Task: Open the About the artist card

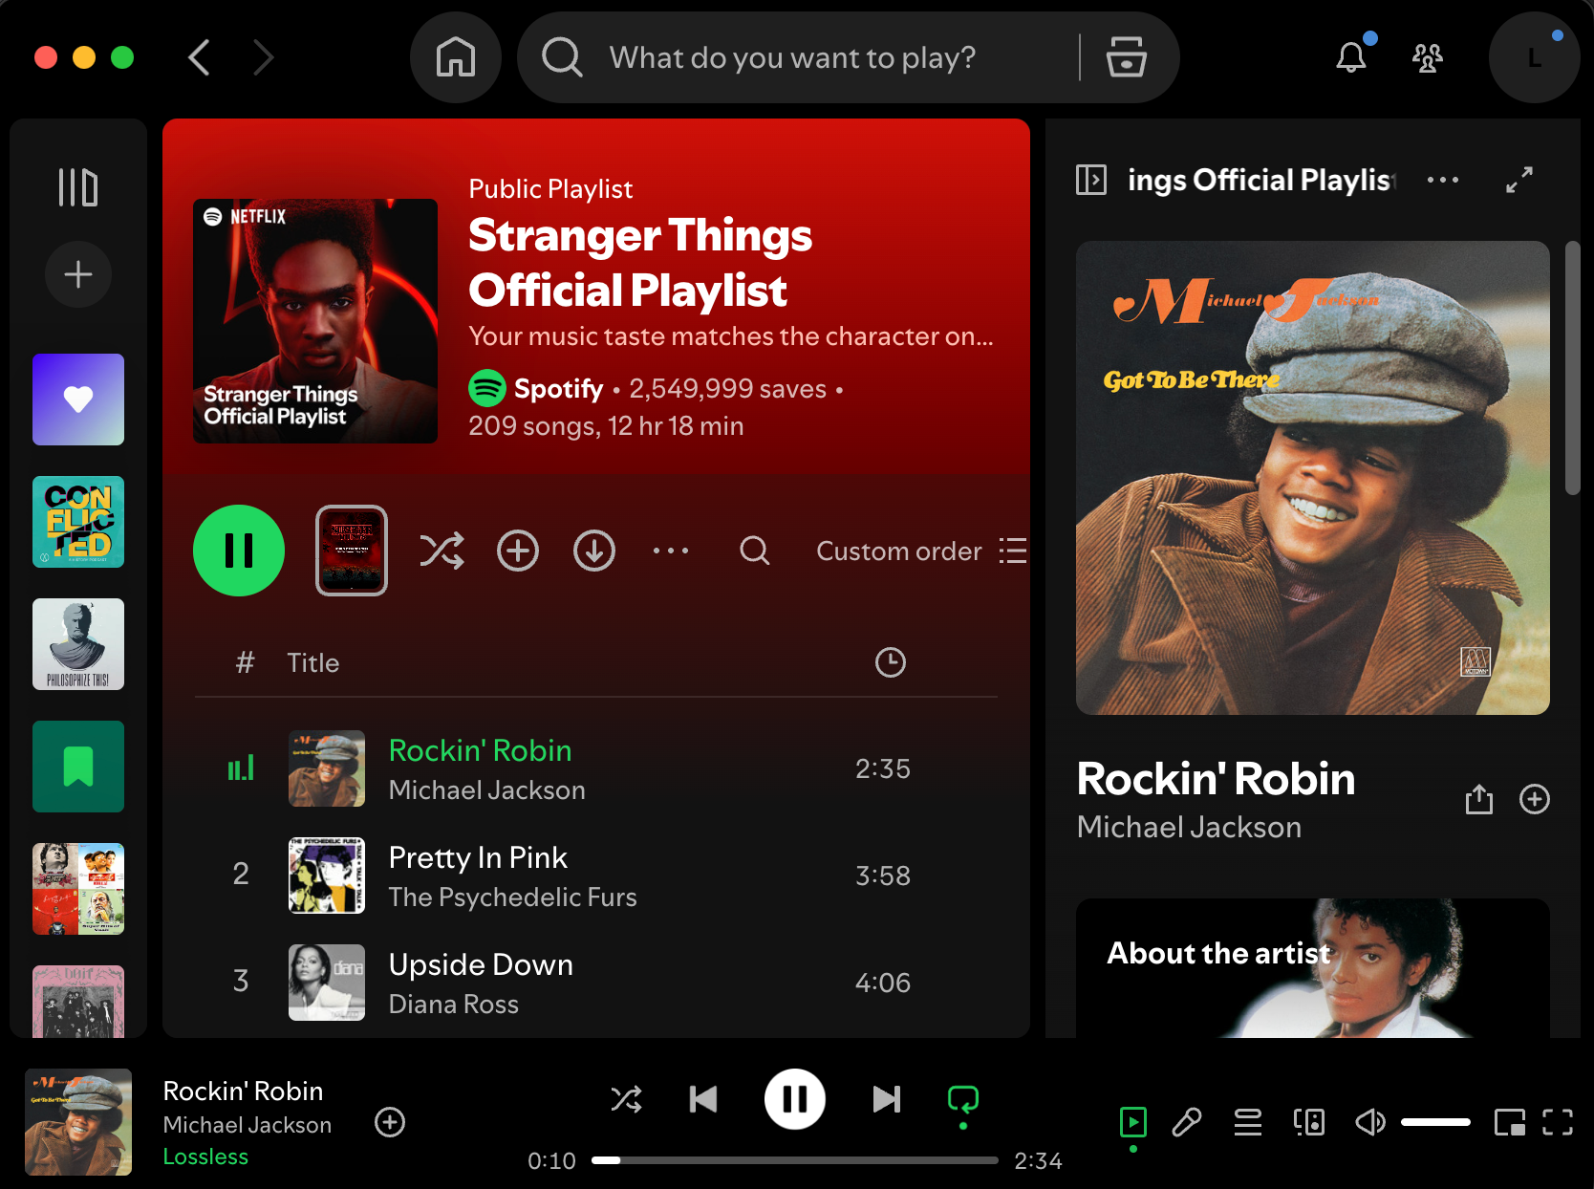Action: pos(1313,968)
